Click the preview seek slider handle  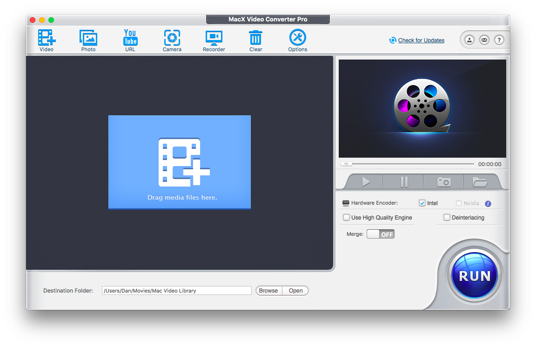tap(346, 164)
